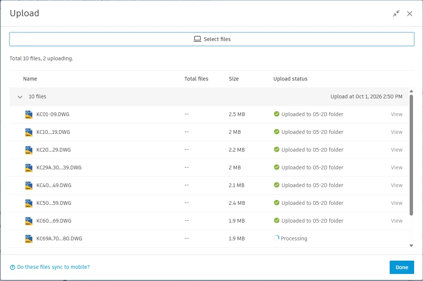View uploaded KC01-09.DWG file
Viewport: 423px width, 281px height.
coord(397,114)
